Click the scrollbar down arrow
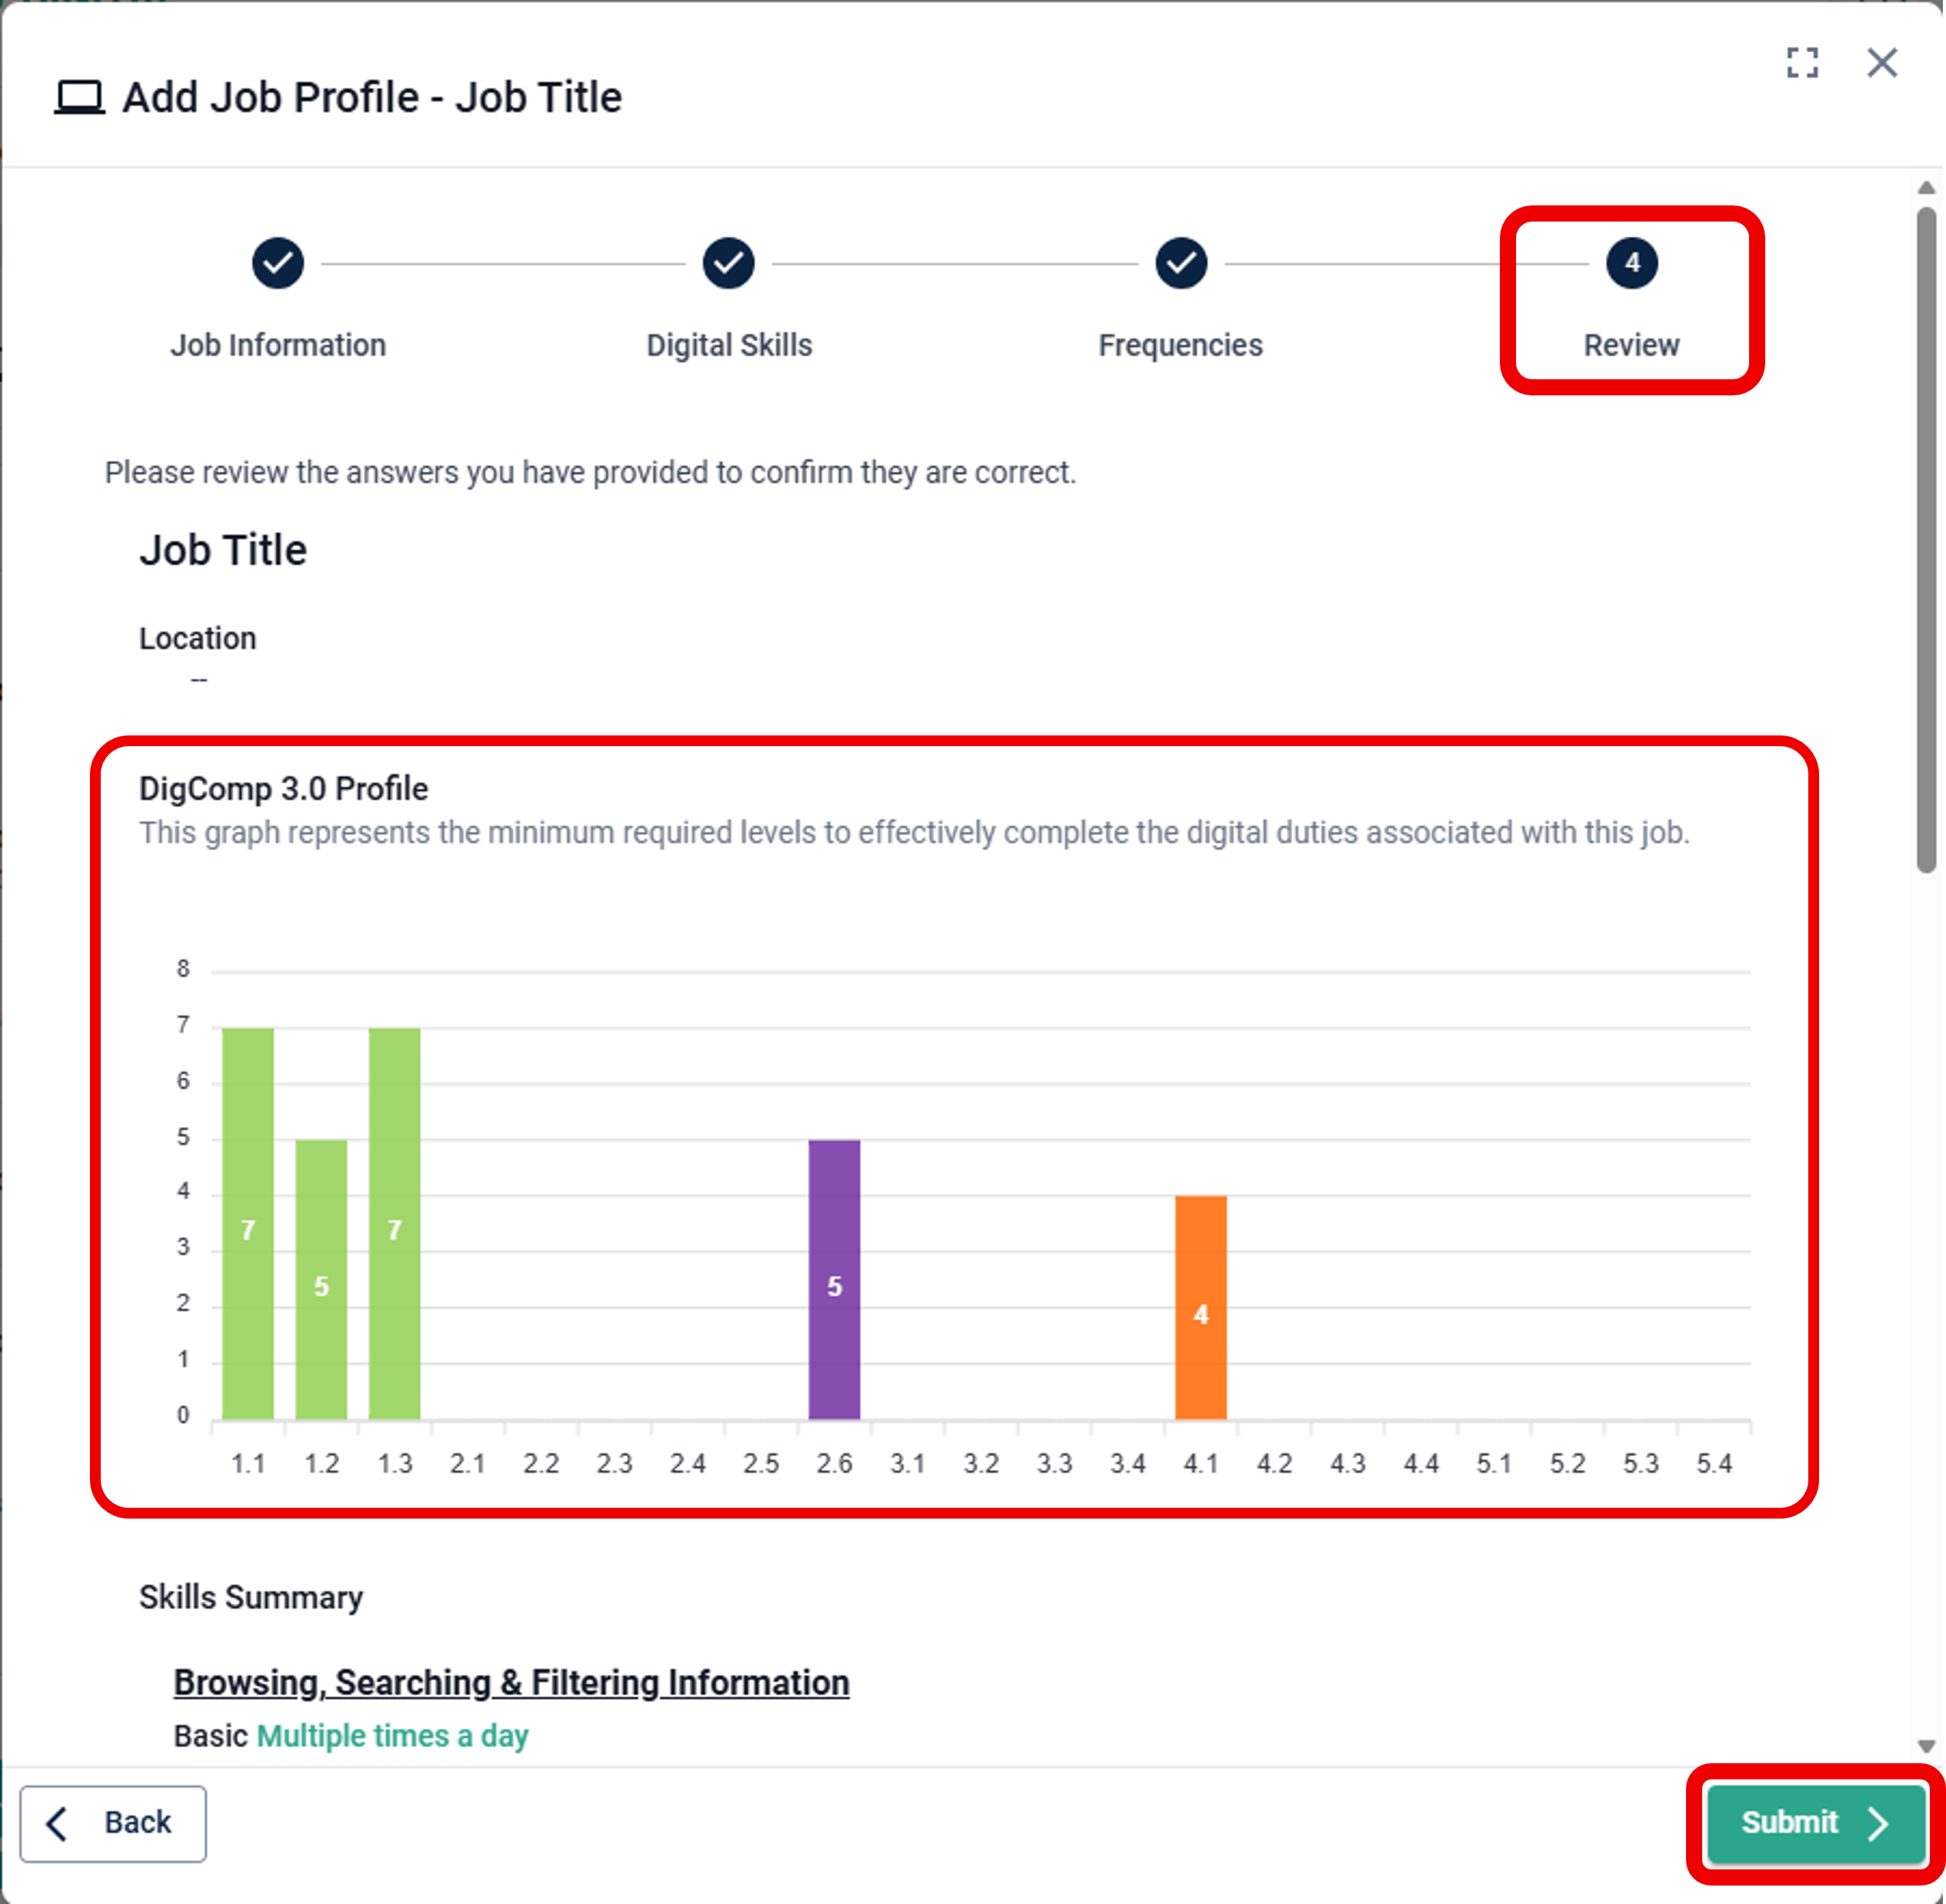 (1926, 1746)
